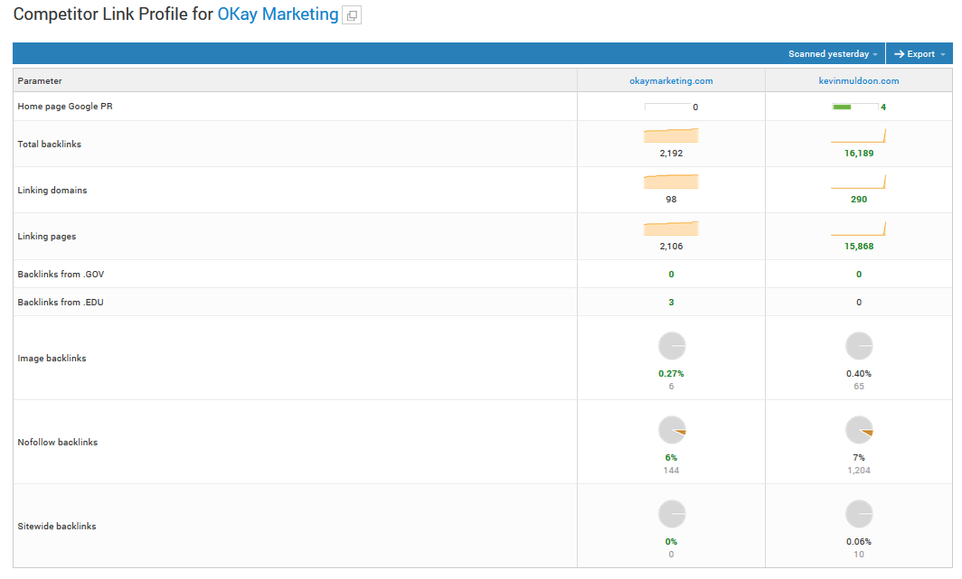Select the Backlinks from .EDU label
Screen dimensions: 962x579
click(x=60, y=303)
